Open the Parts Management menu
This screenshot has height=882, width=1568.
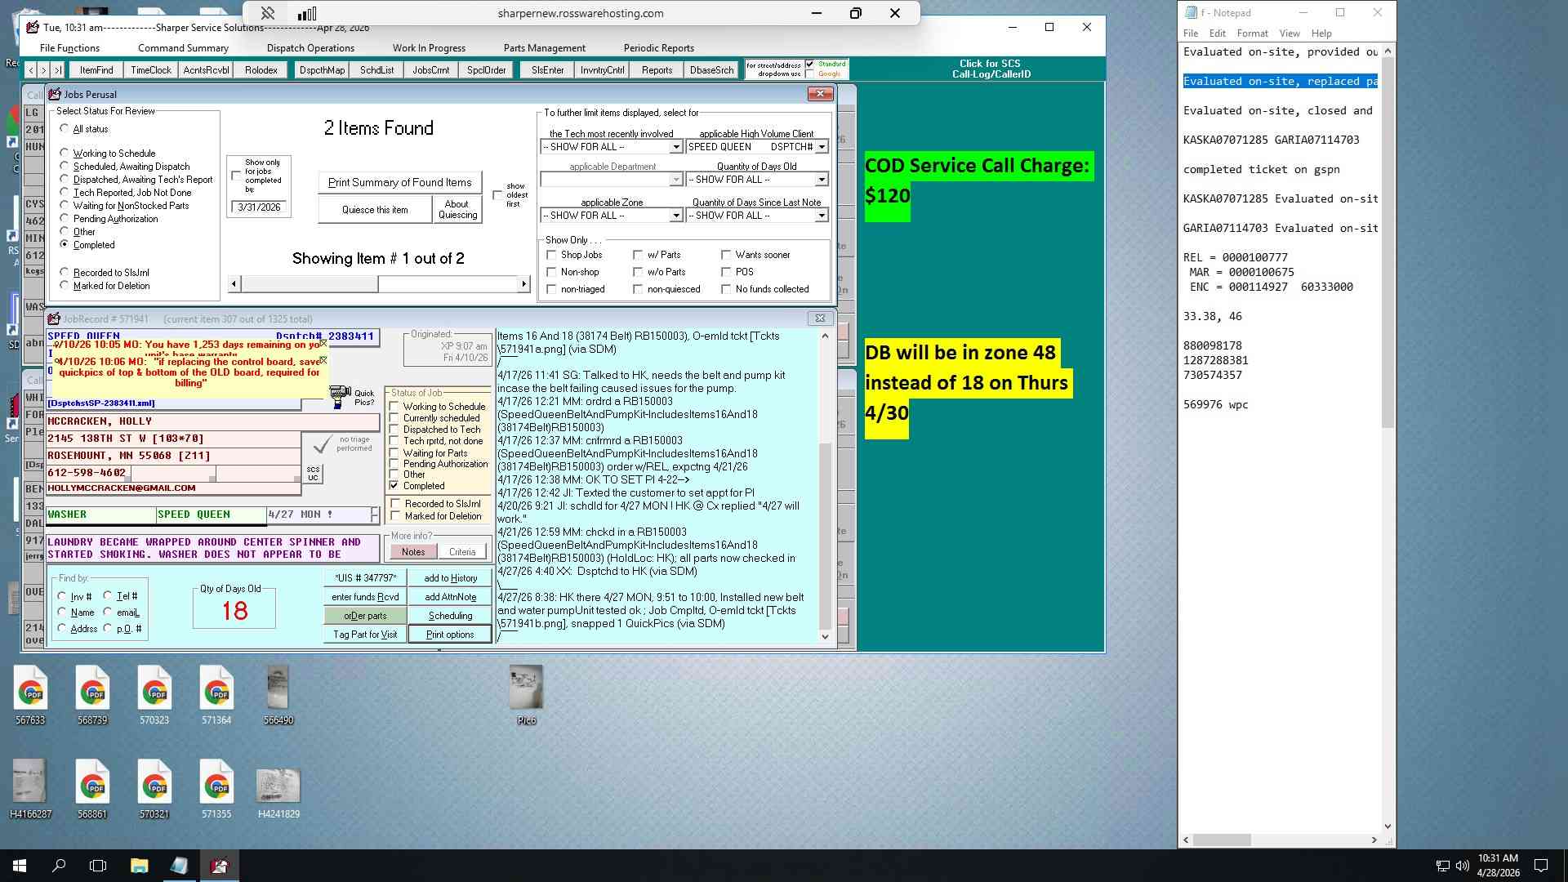[x=544, y=48]
